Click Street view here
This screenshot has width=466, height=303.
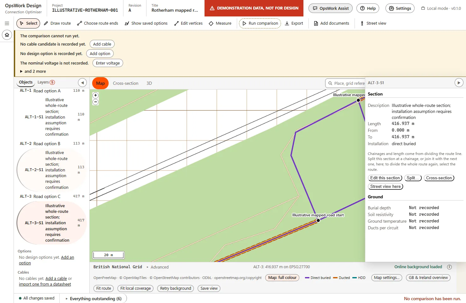click(385, 187)
